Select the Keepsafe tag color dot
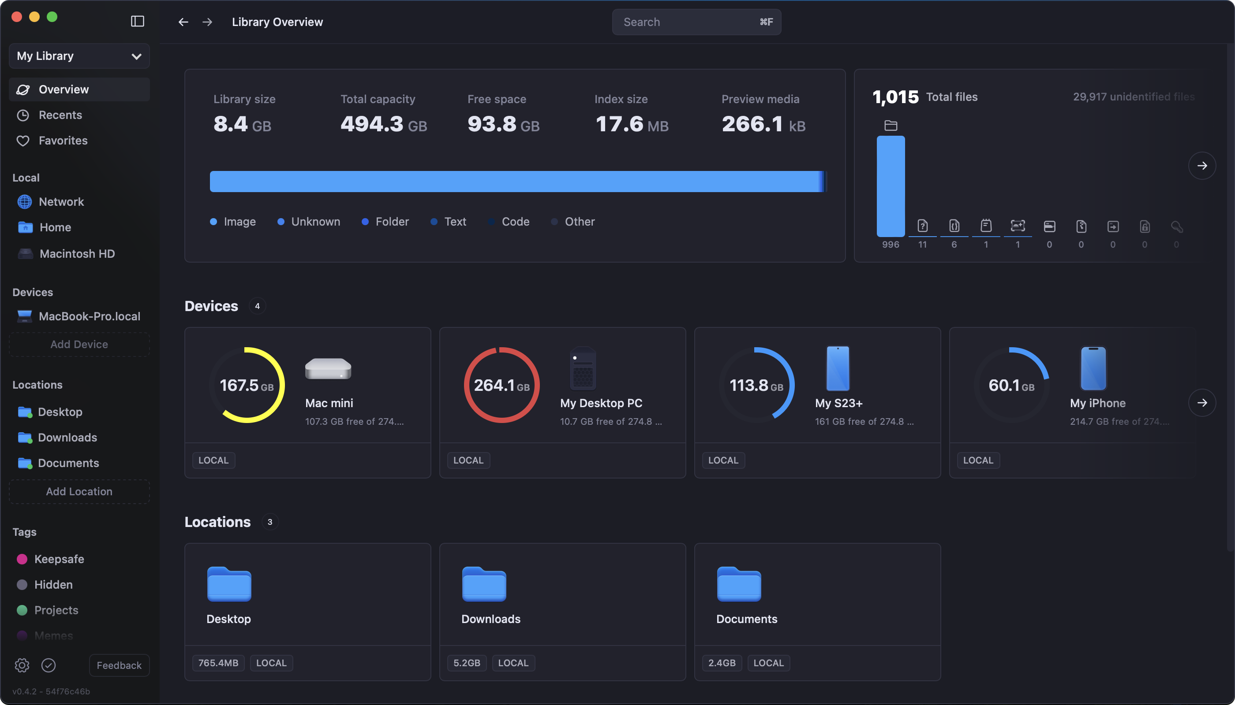Screen dimensions: 1235x705 (22, 559)
